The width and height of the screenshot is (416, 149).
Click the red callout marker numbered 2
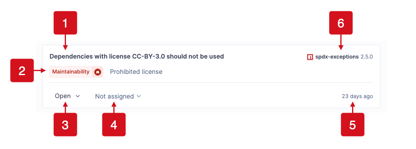pos(22,70)
